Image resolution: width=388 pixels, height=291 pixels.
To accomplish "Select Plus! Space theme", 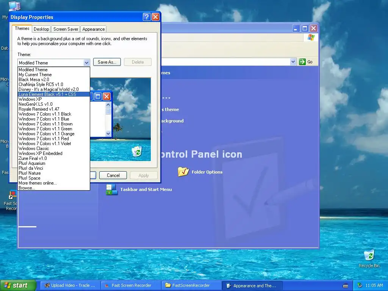I will 54,178.
